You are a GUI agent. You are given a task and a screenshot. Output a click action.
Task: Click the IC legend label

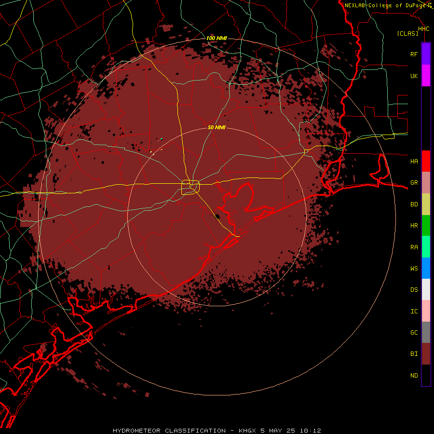coord(414,312)
